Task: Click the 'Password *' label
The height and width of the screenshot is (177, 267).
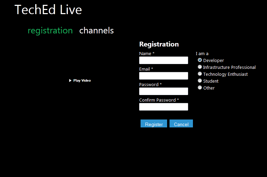Action: tap(150, 85)
